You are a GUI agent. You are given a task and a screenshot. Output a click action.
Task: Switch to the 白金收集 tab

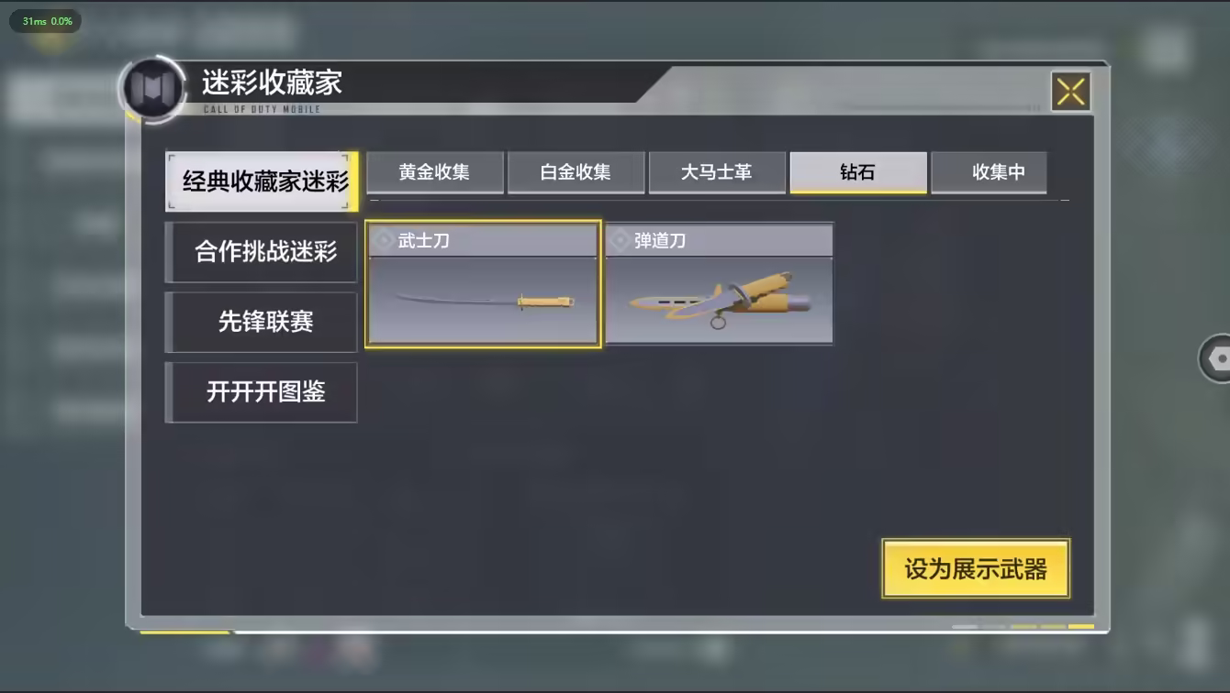tap(576, 172)
